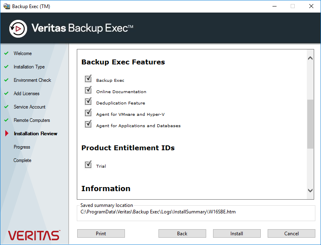Start installation with the Install button
The width and height of the screenshot is (321, 245).
pyautogui.click(x=237, y=234)
